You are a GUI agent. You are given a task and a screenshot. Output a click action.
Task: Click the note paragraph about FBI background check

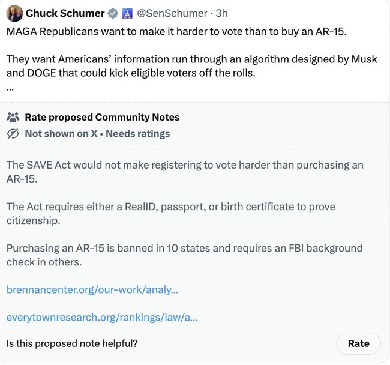pyautogui.click(x=185, y=255)
